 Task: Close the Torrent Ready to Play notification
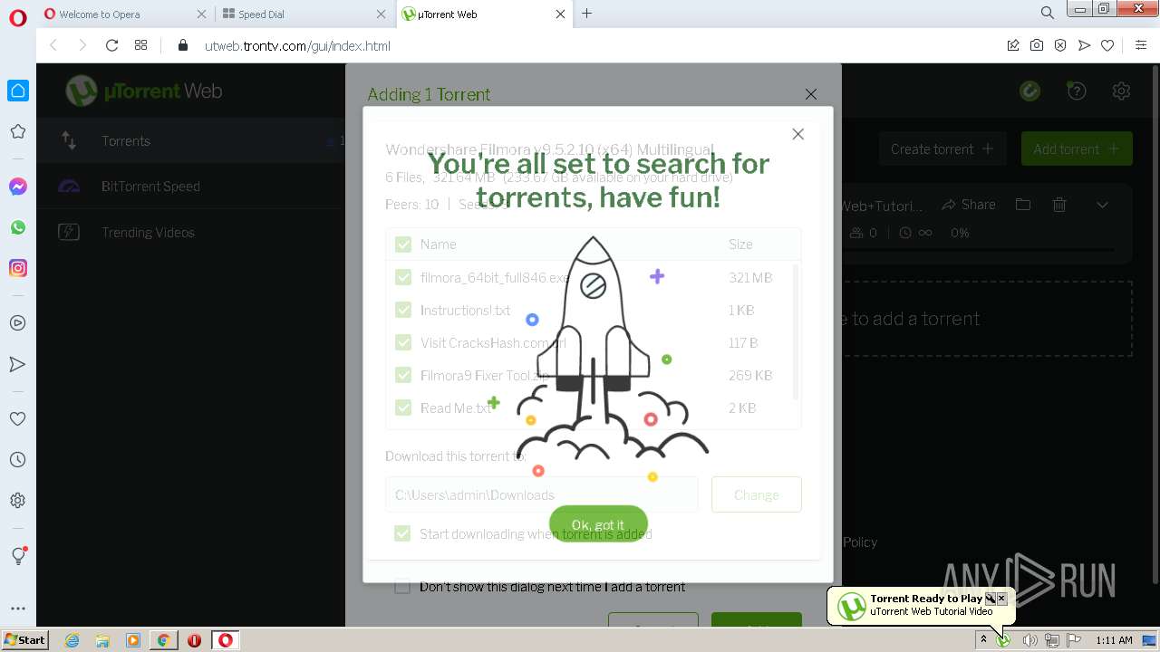pyautogui.click(x=1001, y=599)
